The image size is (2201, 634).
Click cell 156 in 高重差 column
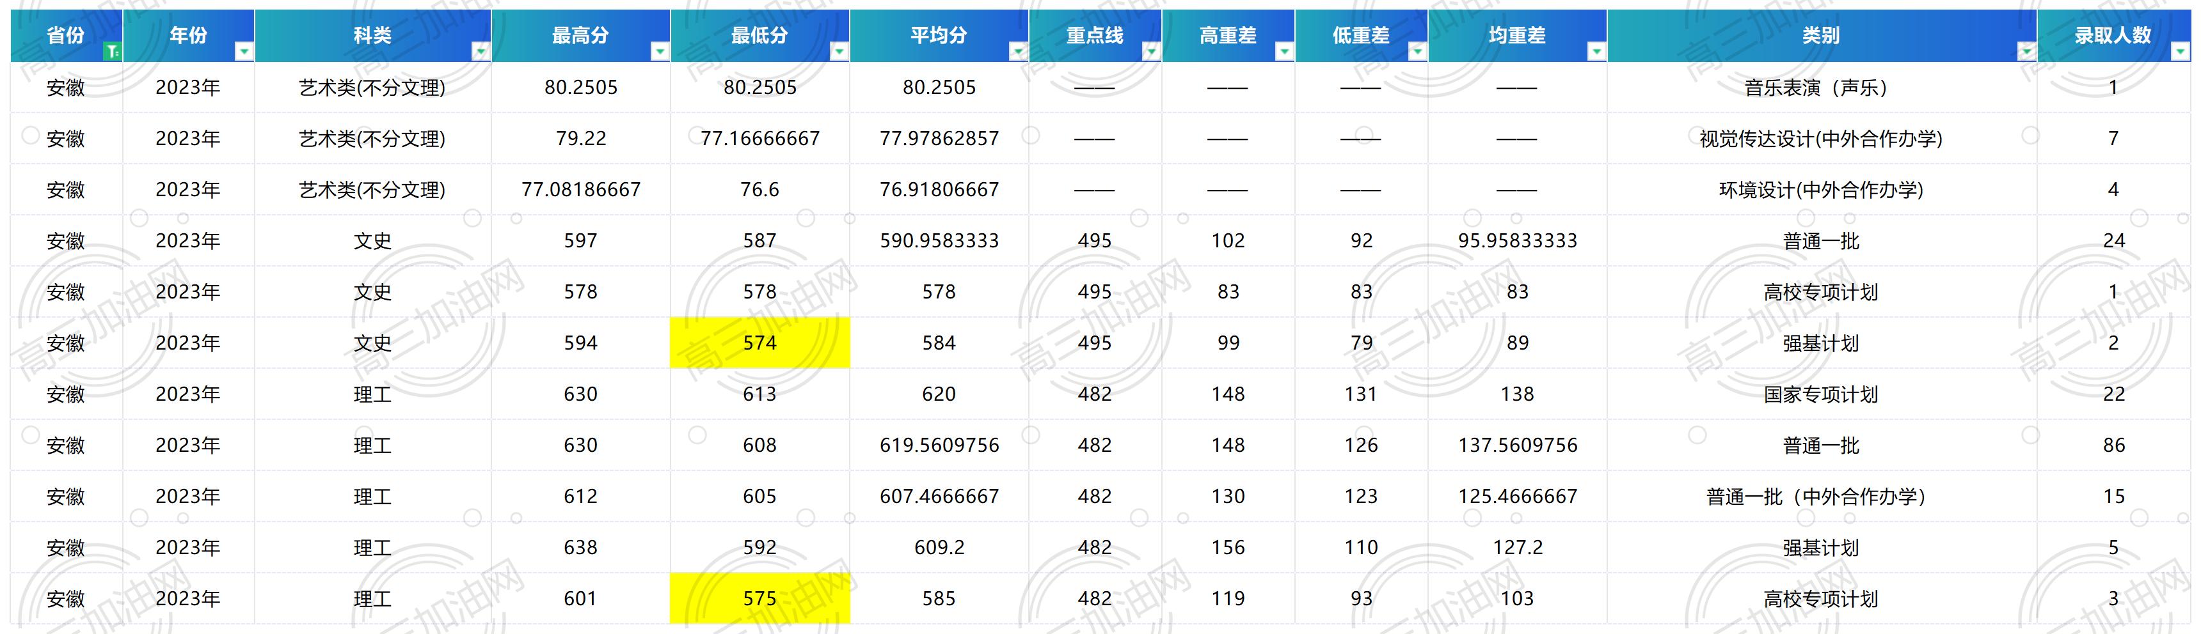point(1228,548)
